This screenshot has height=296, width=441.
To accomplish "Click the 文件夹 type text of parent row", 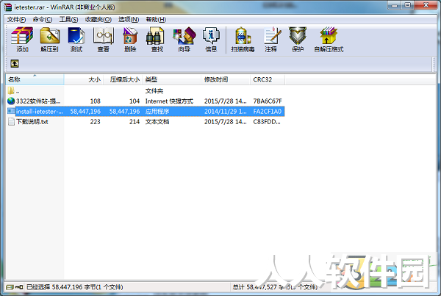I will click(154, 91).
